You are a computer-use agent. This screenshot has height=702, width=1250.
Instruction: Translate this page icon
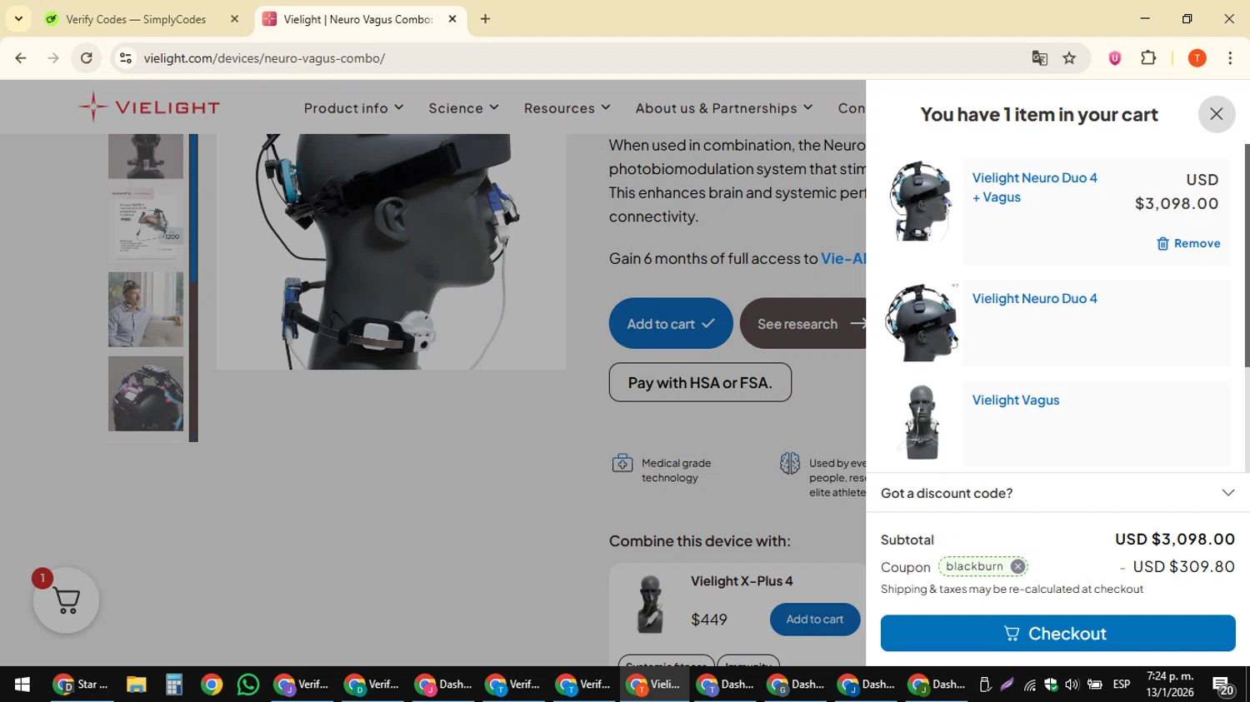1039,58
